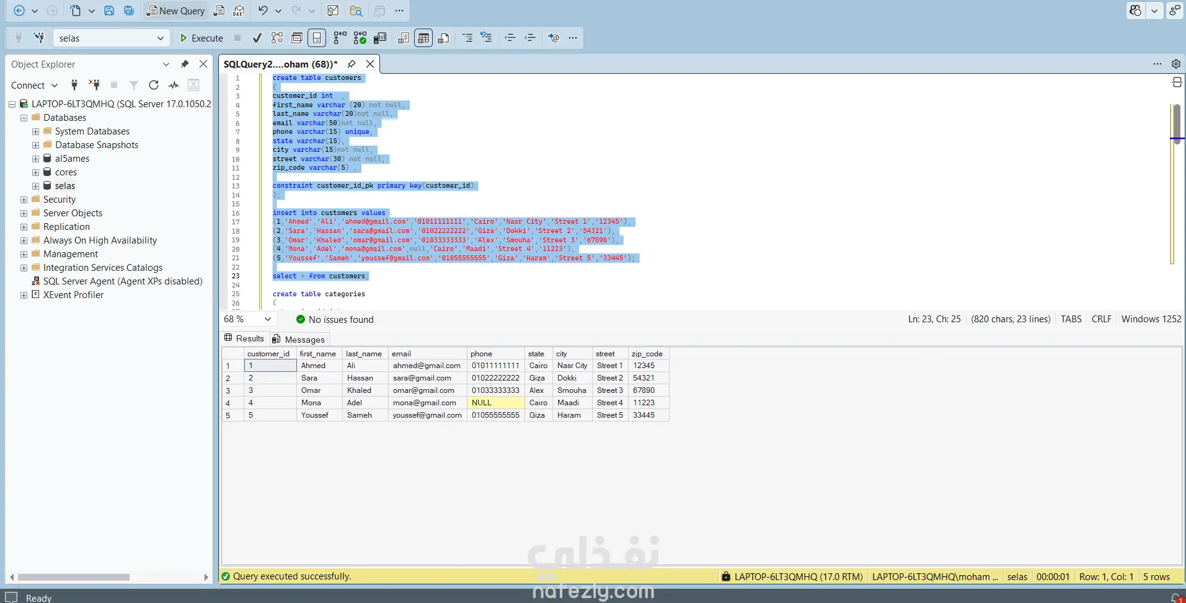Click the Parse query checkmark icon

[x=257, y=38]
